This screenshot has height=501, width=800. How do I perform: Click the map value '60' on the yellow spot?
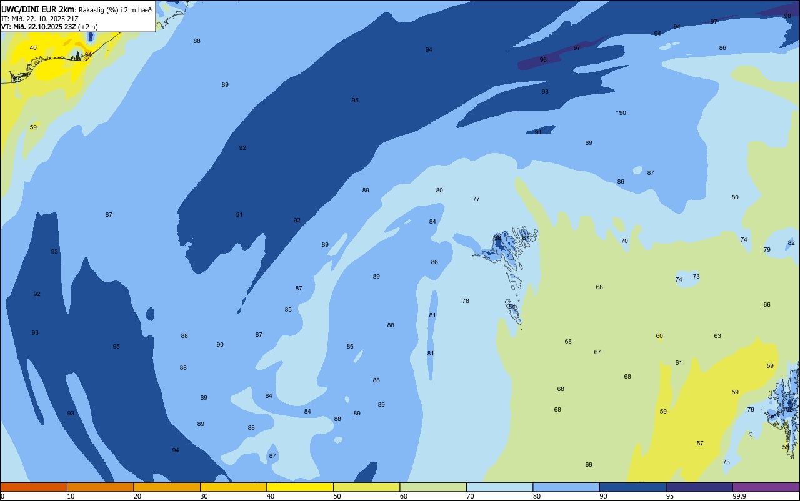(x=659, y=336)
